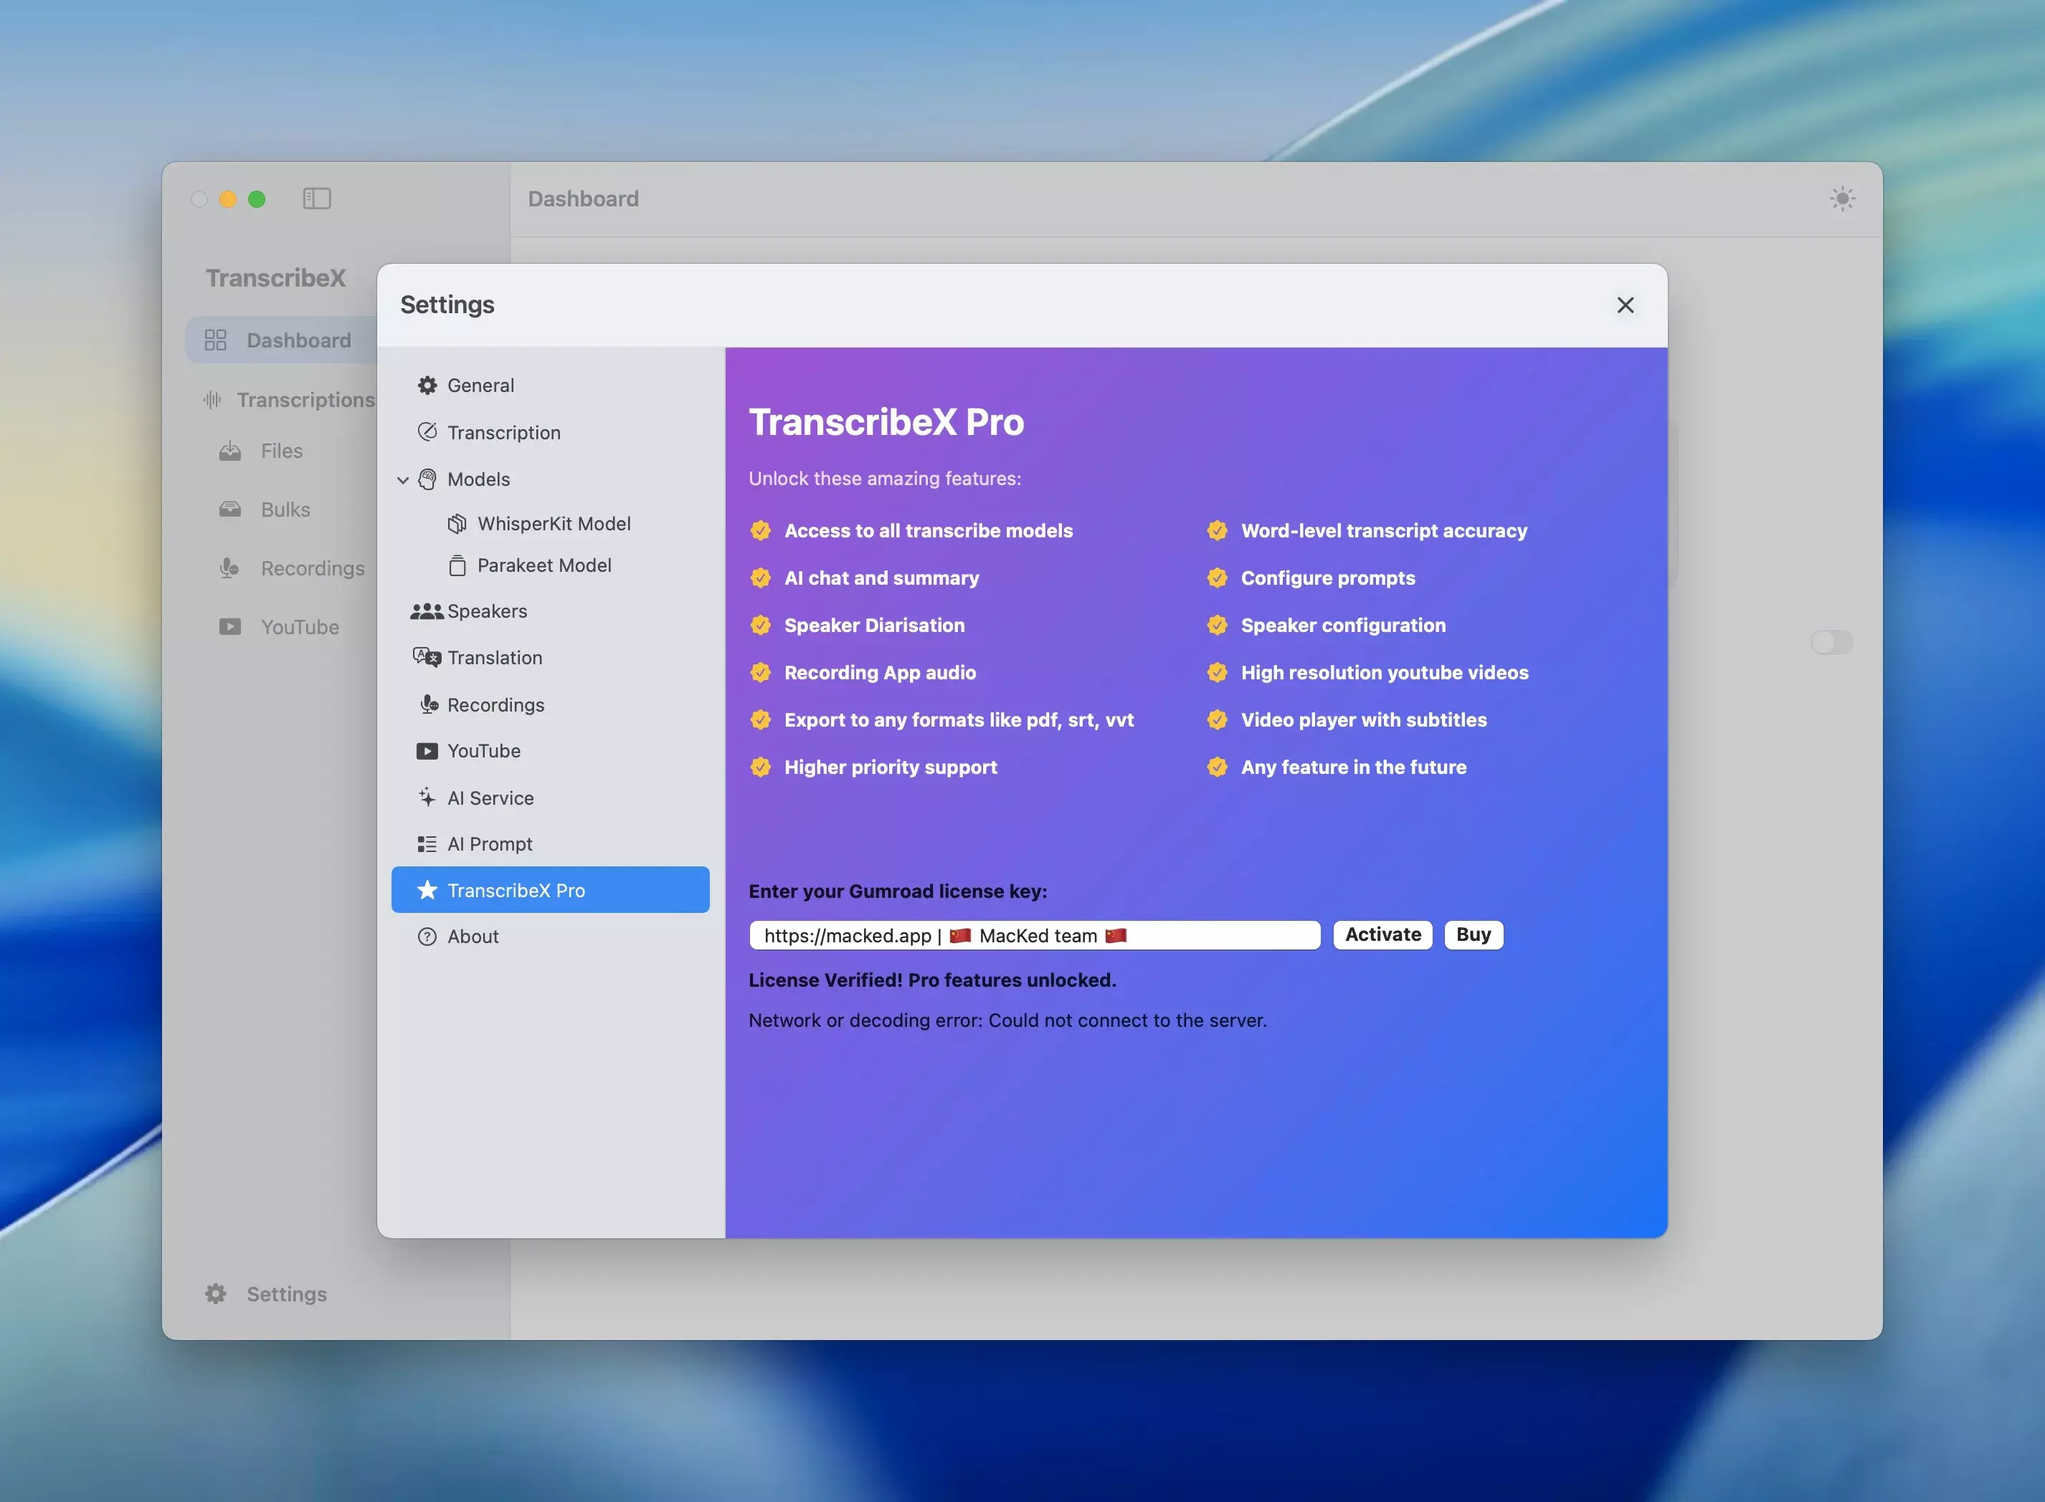
Task: Close the Settings dialog with X
Action: tap(1625, 305)
